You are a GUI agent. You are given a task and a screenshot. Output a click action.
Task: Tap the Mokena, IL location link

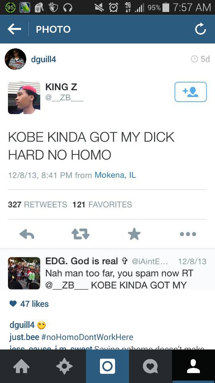[x=115, y=175]
